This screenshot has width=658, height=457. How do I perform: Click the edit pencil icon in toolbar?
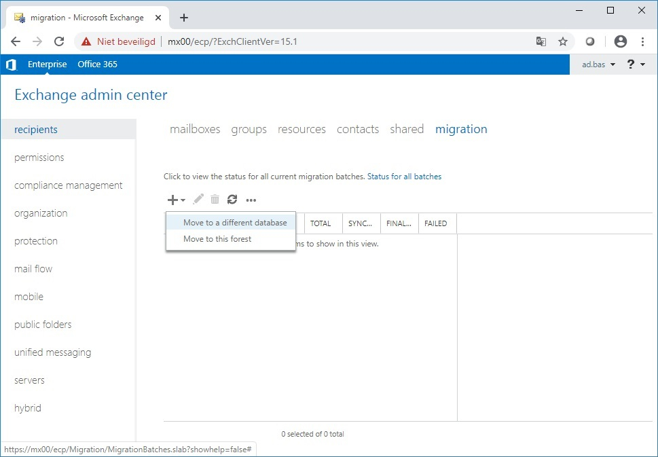[x=198, y=200]
